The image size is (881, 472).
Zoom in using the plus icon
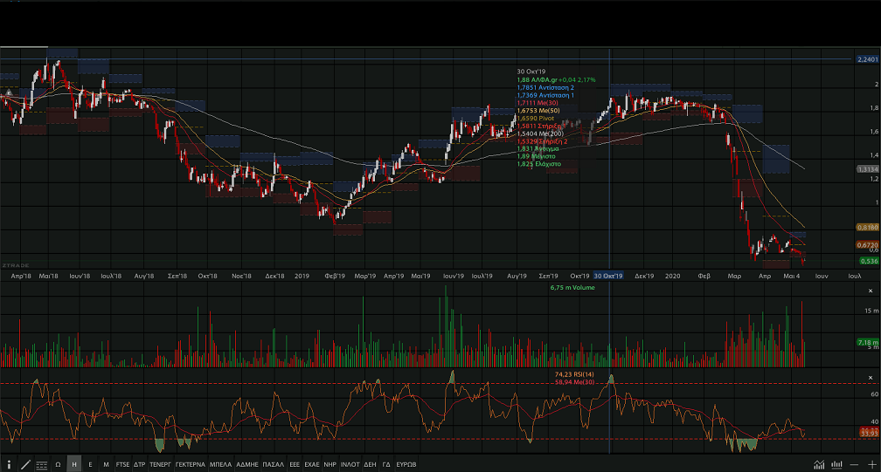coord(871,464)
